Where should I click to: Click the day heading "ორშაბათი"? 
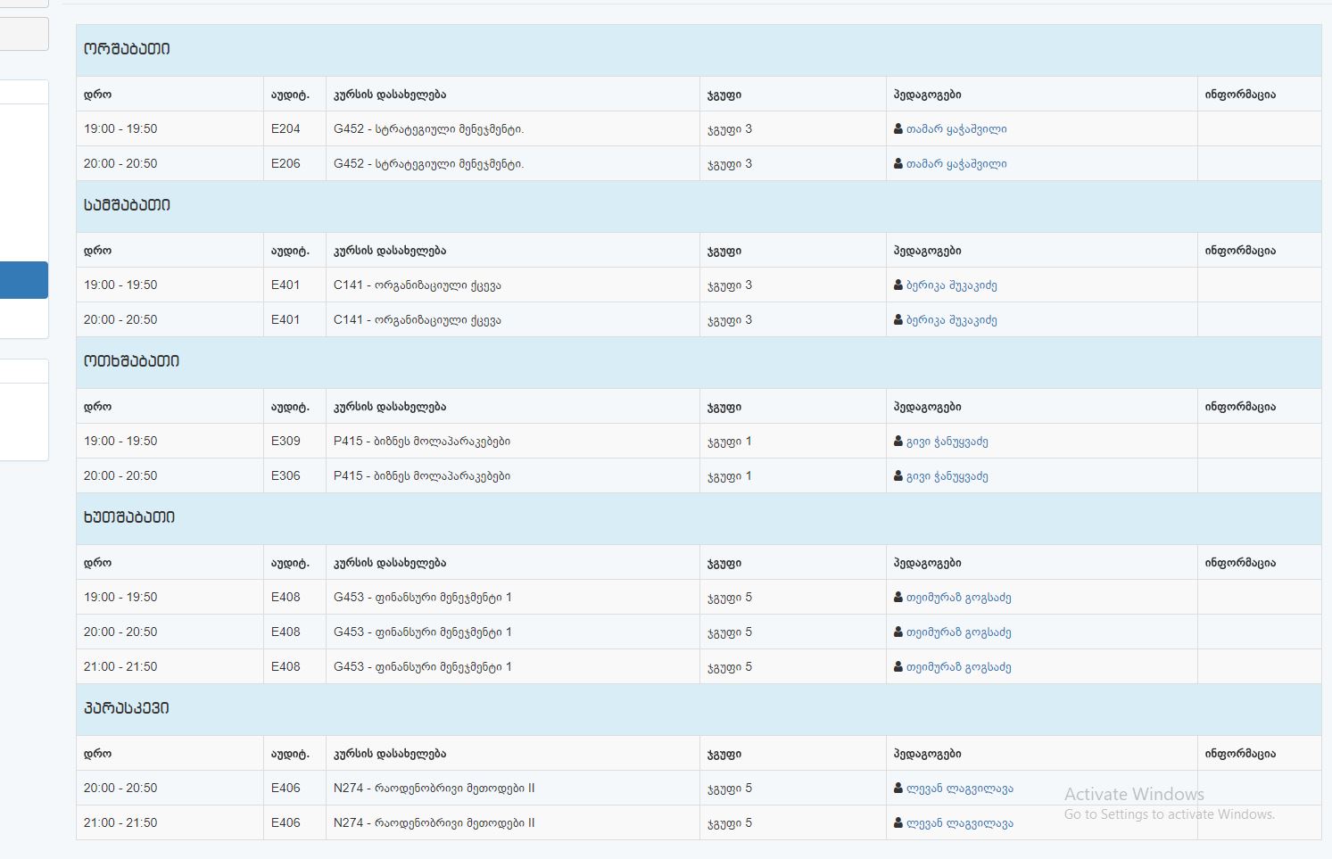click(x=127, y=49)
